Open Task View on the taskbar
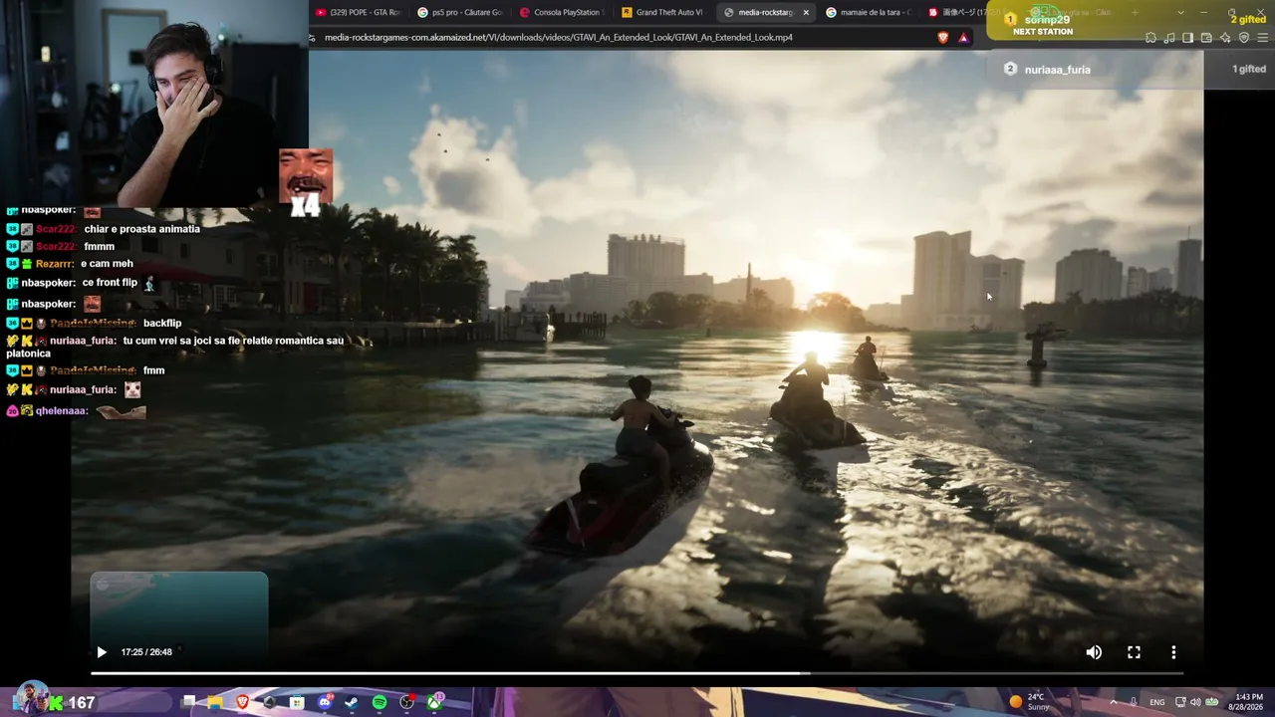This screenshot has height=717, width=1275. (x=188, y=702)
